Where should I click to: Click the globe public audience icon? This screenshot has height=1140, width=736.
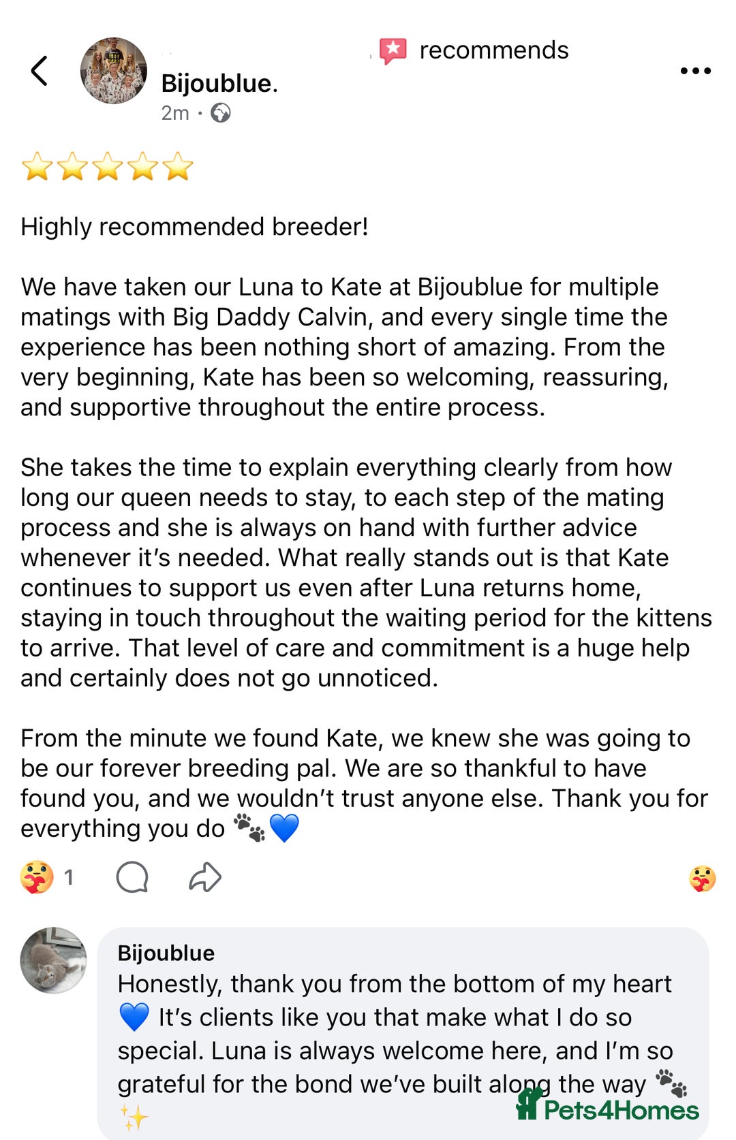click(220, 113)
